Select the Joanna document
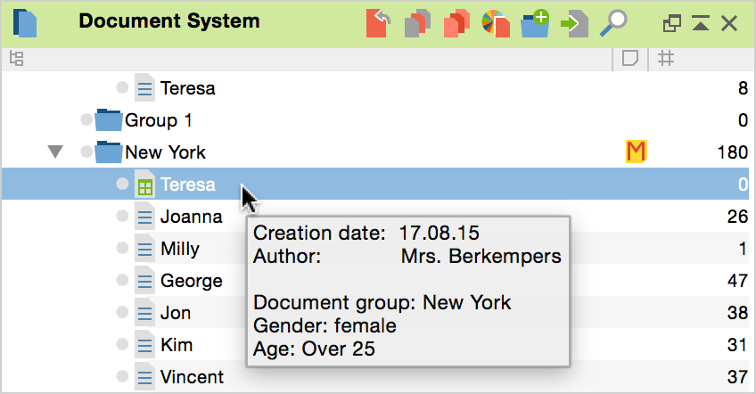756x394 pixels. point(192,217)
